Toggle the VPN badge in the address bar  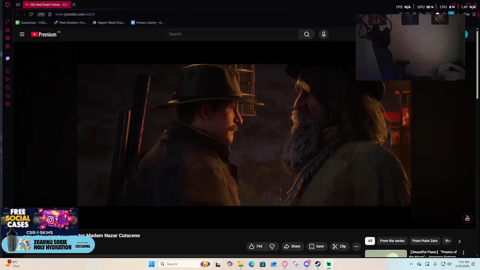point(41,14)
